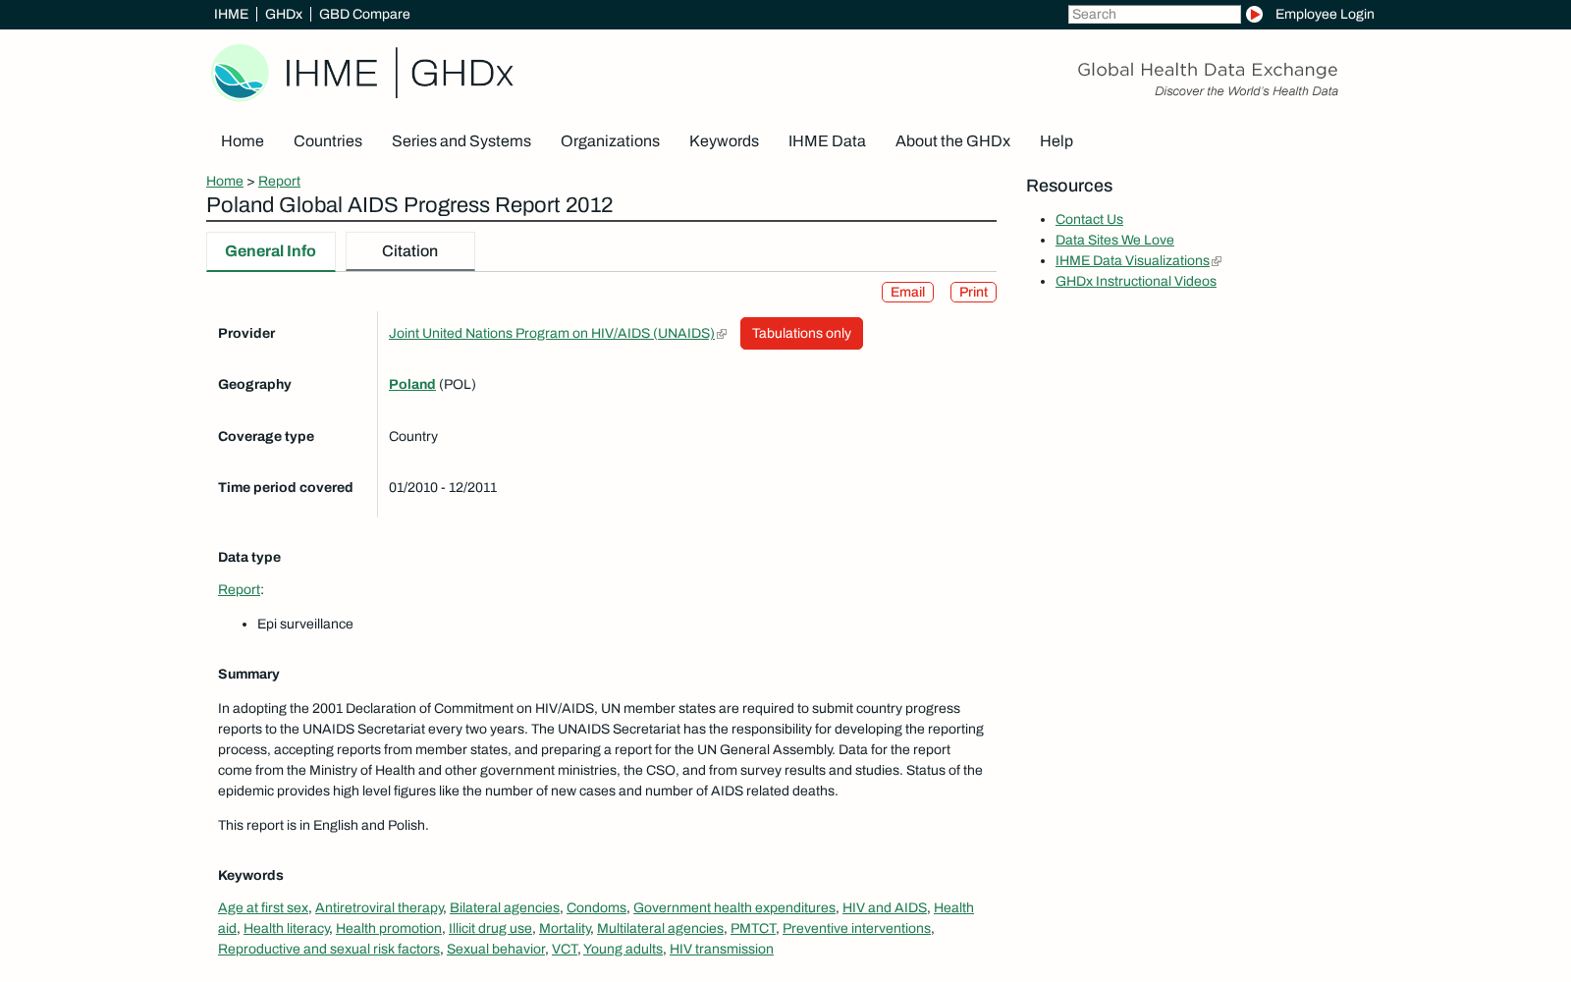Click VCT keyword link
The image size is (1571, 982).
tap(565, 950)
